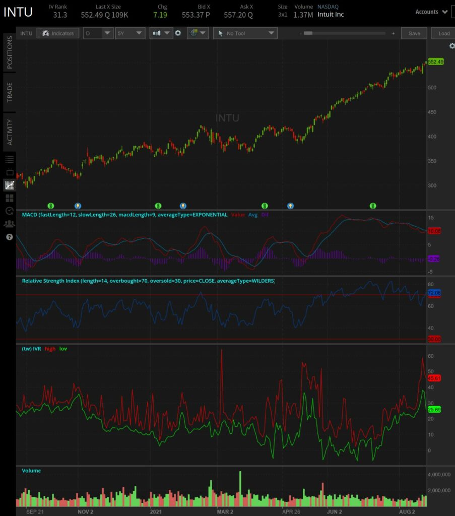Click the candlestick chart type icon

(157, 33)
